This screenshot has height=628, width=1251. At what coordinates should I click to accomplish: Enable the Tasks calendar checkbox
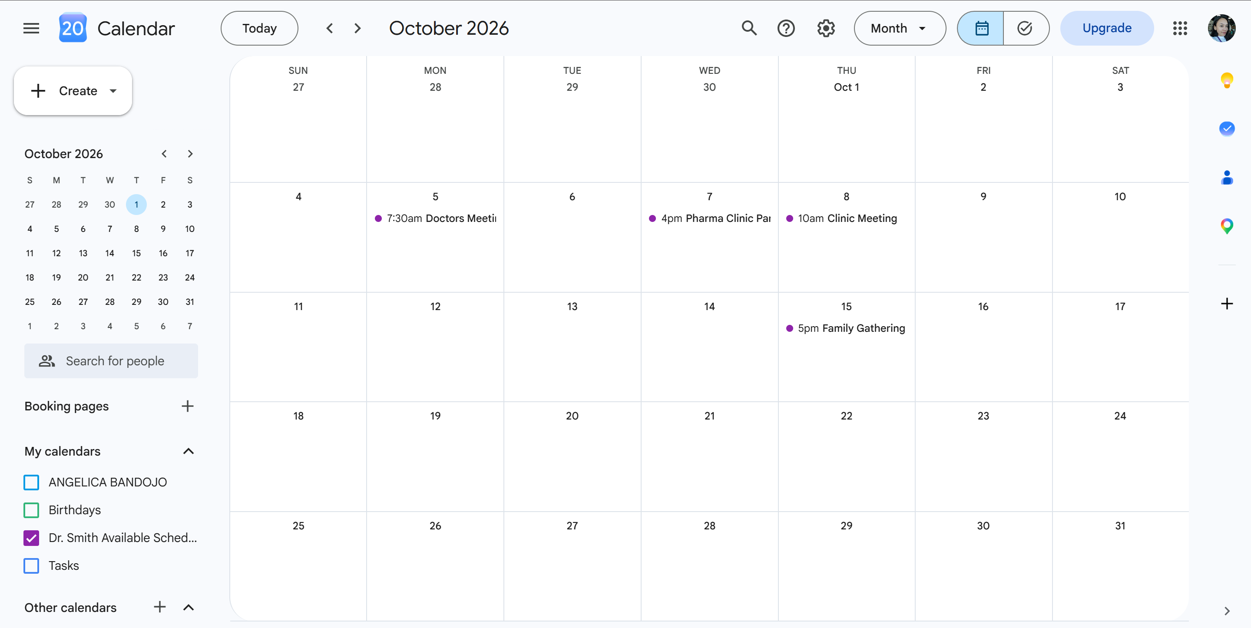pyautogui.click(x=32, y=565)
